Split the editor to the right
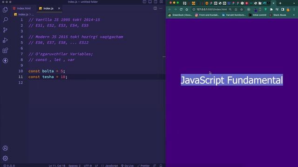The height and width of the screenshot is (167, 298). tap(155, 8)
